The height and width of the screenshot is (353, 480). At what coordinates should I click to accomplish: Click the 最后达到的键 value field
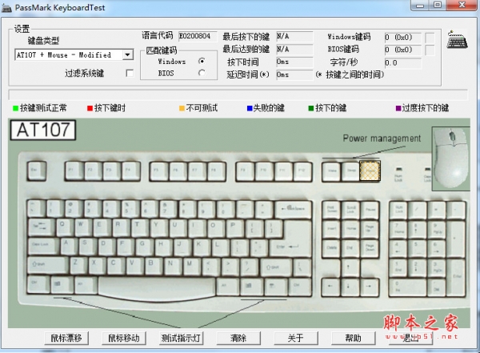294,49
